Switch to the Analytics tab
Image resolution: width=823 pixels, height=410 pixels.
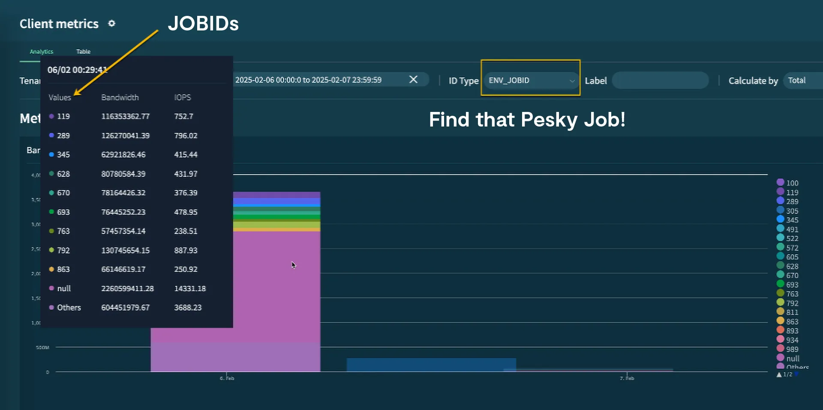42,51
